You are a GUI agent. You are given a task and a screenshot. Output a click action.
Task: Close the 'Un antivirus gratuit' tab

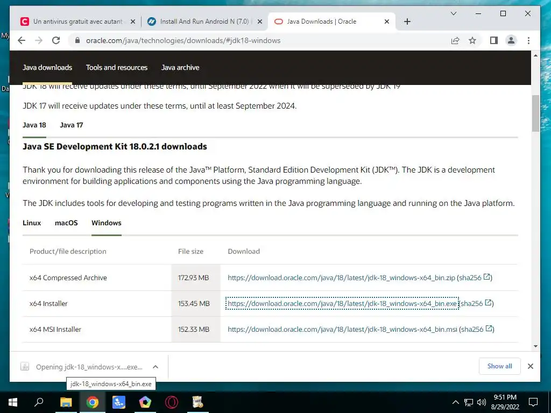[x=133, y=22]
